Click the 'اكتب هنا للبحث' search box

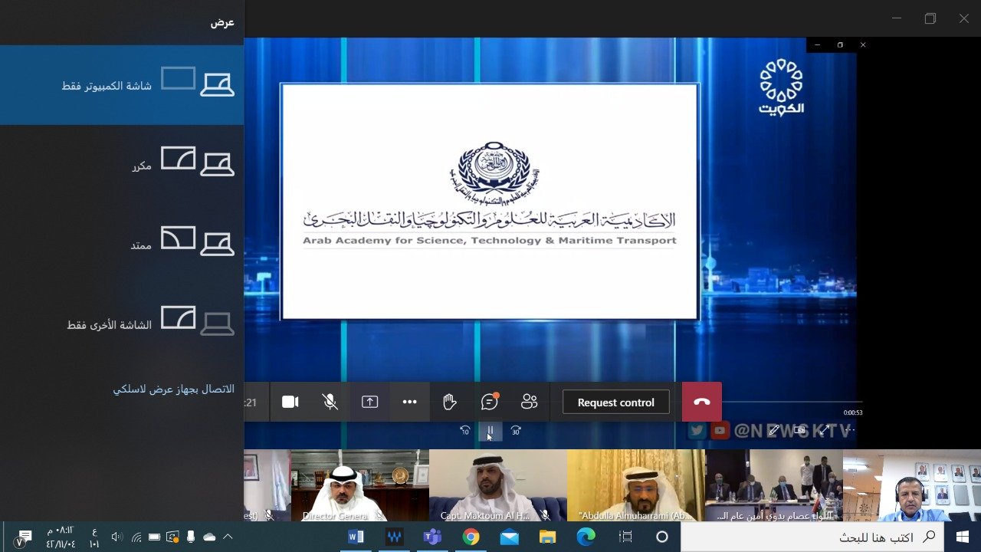(812, 537)
